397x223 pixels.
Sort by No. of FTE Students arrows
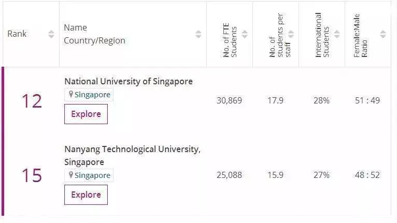coord(245,34)
